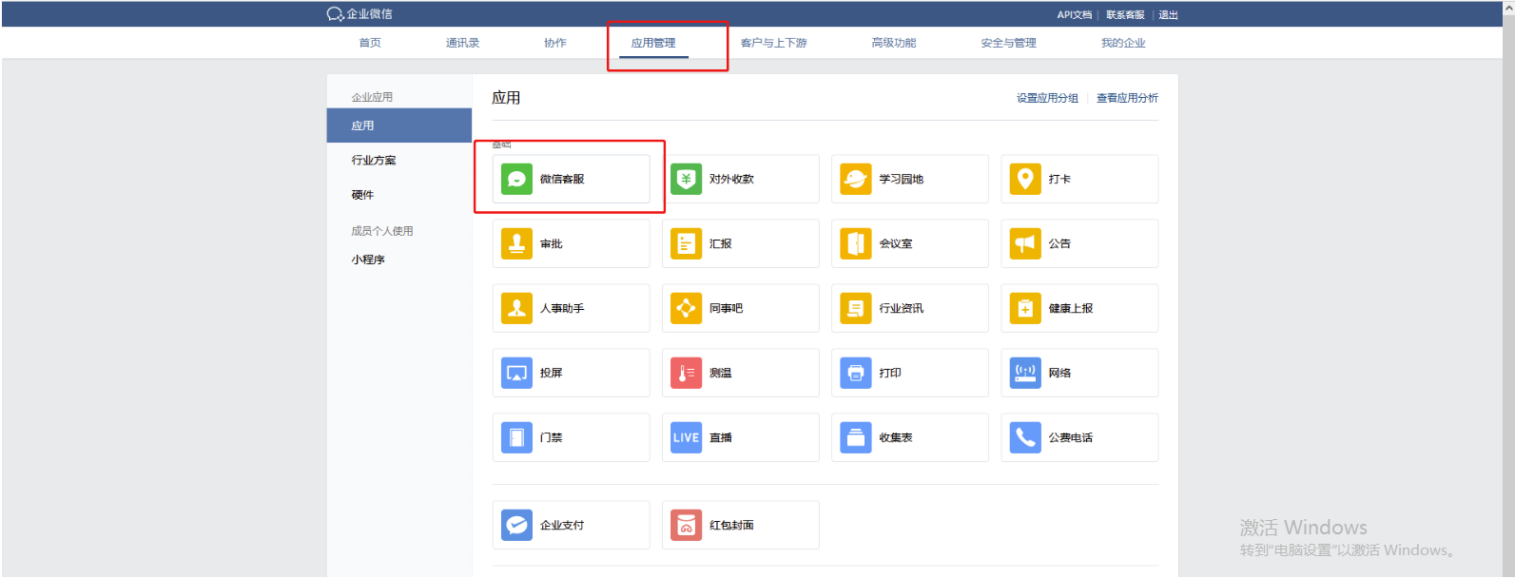Image resolution: width=1515 pixels, height=578 pixels.
Task: Open the 测温 thermometer icon
Action: 686,373
